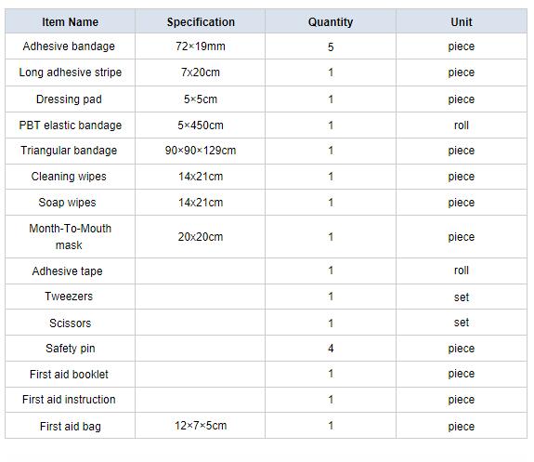This screenshot has height=462, width=534.
Task: Click the Safety pin quantity 4 cell
Action: (x=331, y=348)
